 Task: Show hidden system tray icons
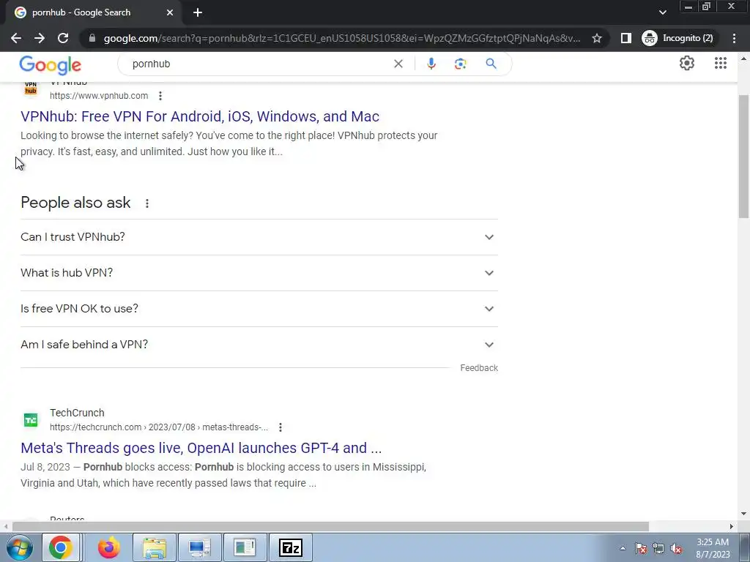click(623, 548)
